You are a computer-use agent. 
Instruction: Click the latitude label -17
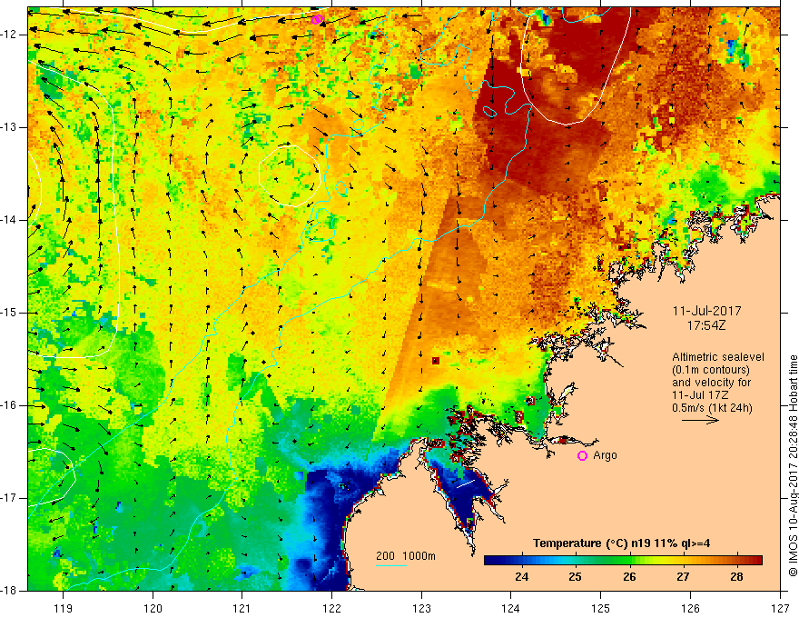tap(10, 498)
